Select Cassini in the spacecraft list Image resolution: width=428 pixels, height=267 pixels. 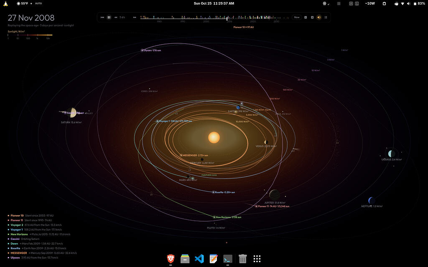click(23, 239)
